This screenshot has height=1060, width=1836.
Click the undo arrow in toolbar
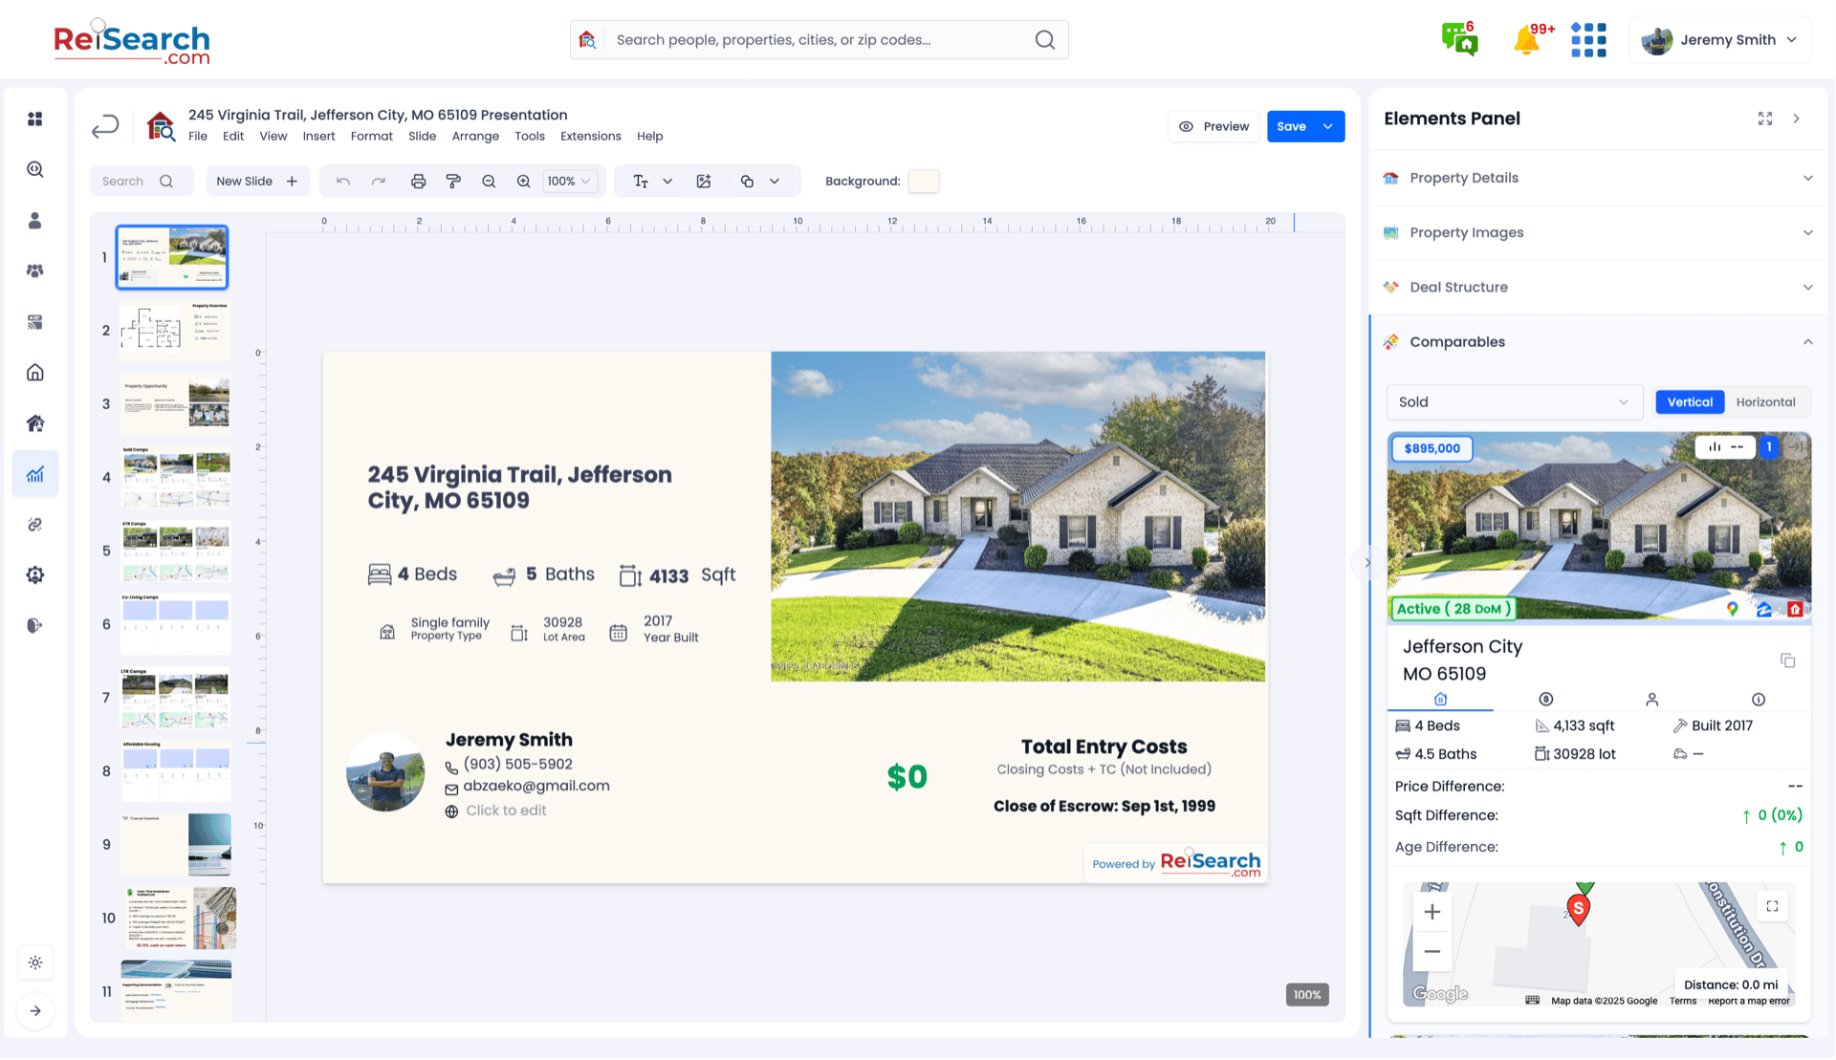pos(343,182)
